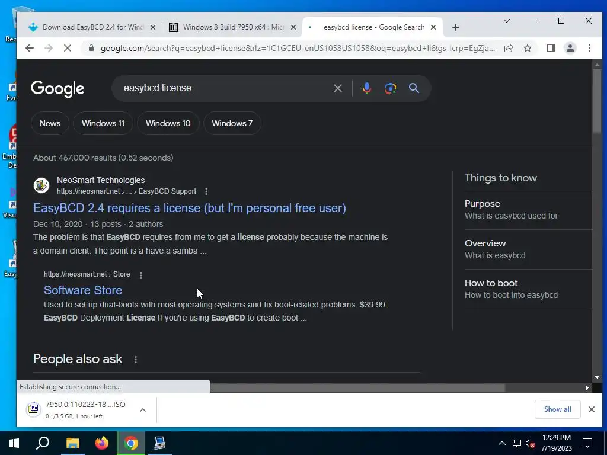Click horizontal scrollbar right arrow

coord(587,387)
